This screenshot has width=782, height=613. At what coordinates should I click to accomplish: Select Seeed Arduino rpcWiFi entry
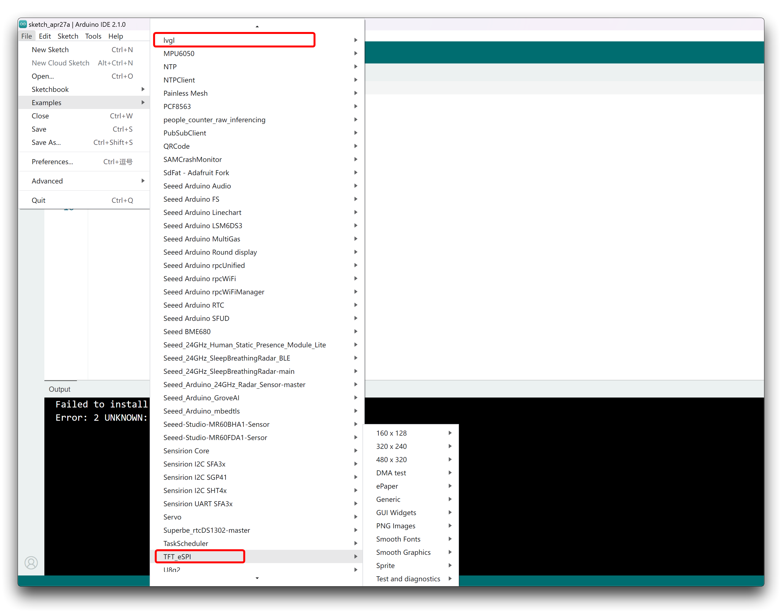click(257, 279)
